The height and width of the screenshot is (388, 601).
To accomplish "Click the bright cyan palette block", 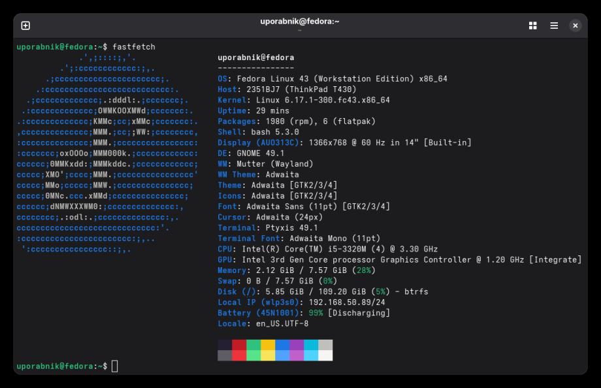I will pos(311,355).
